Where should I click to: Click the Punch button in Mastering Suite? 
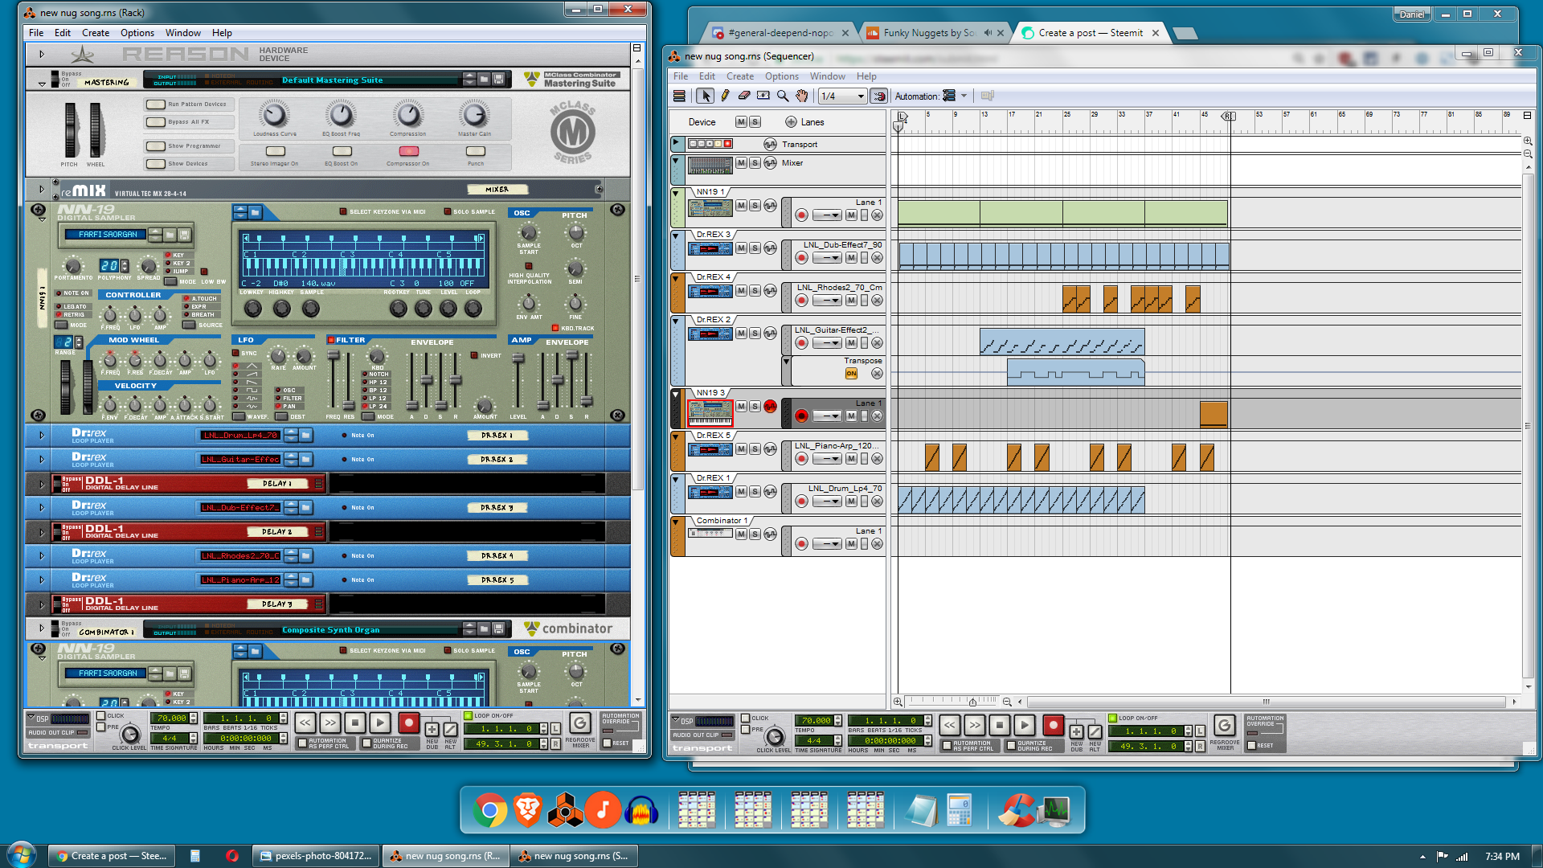coord(476,151)
